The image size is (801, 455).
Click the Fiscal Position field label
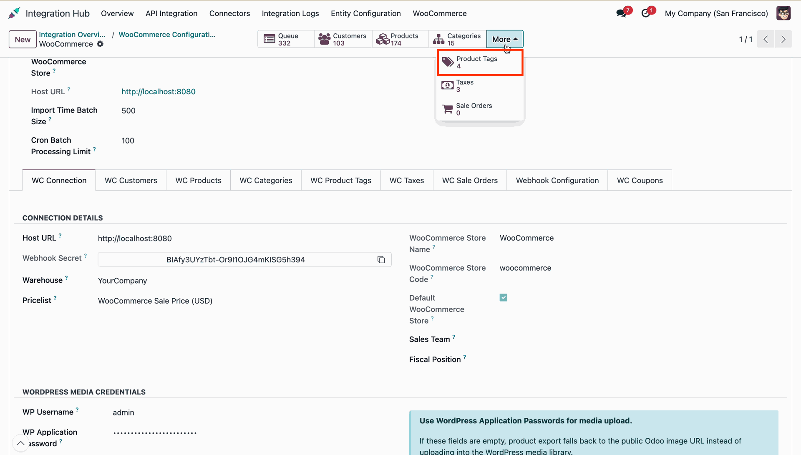pos(435,359)
